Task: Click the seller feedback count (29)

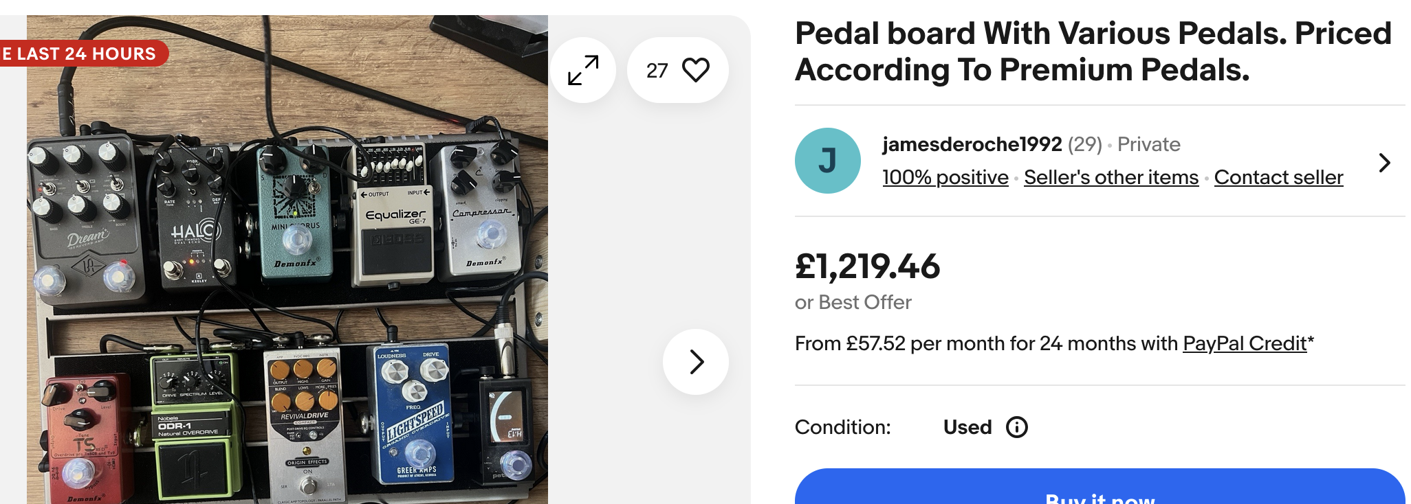Action: [1085, 144]
